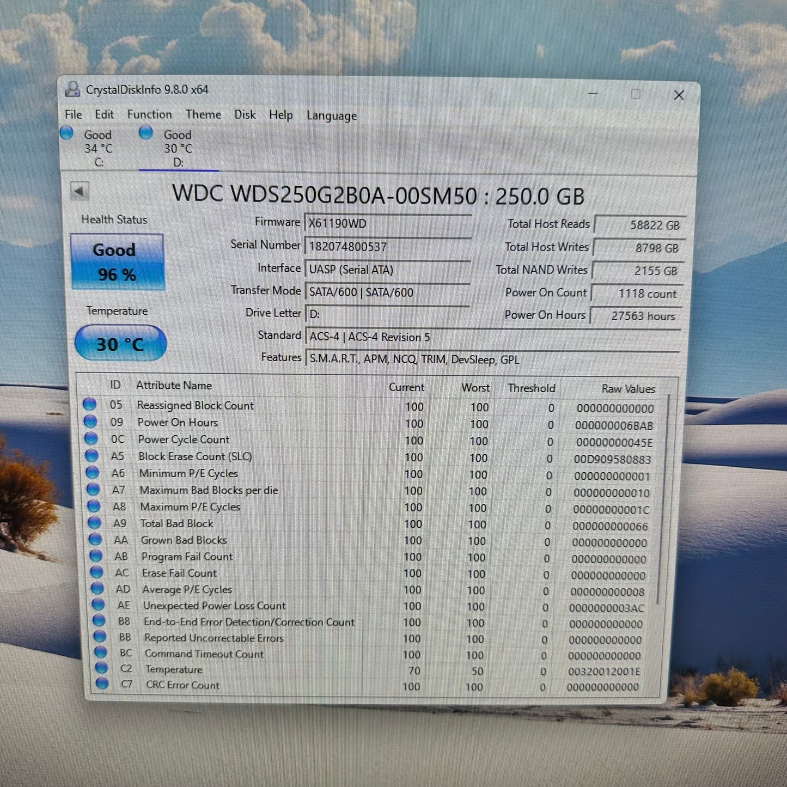Screen dimensions: 787x787
Task: Open the Edit menu
Action: coord(104,114)
